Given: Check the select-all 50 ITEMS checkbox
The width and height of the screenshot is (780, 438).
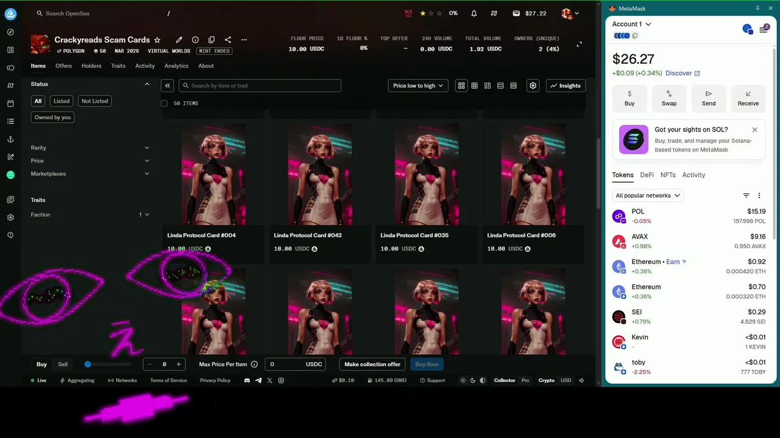Looking at the screenshot, I should [164, 103].
